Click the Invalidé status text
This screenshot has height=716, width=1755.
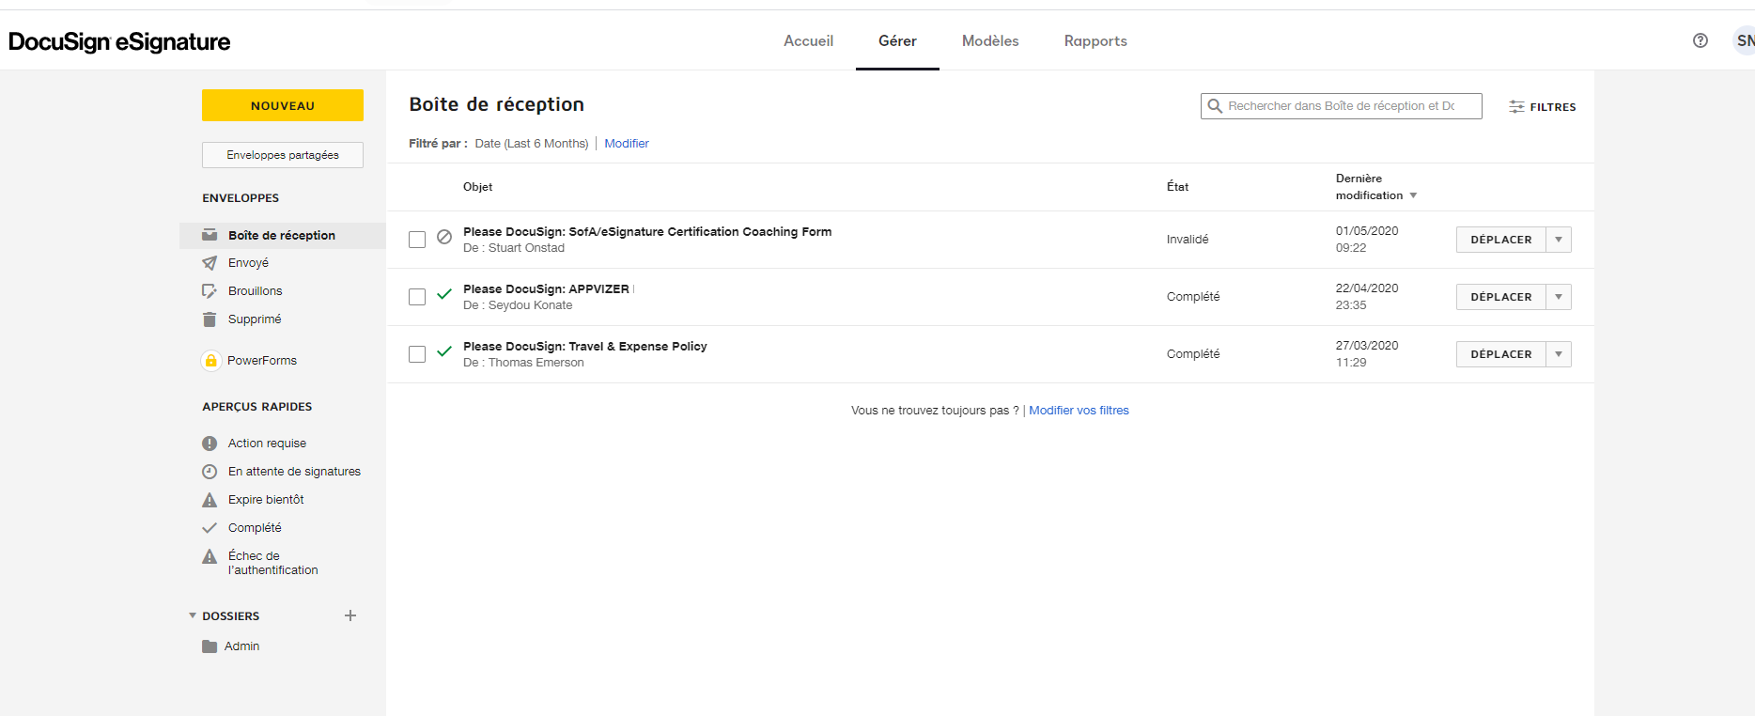point(1188,240)
